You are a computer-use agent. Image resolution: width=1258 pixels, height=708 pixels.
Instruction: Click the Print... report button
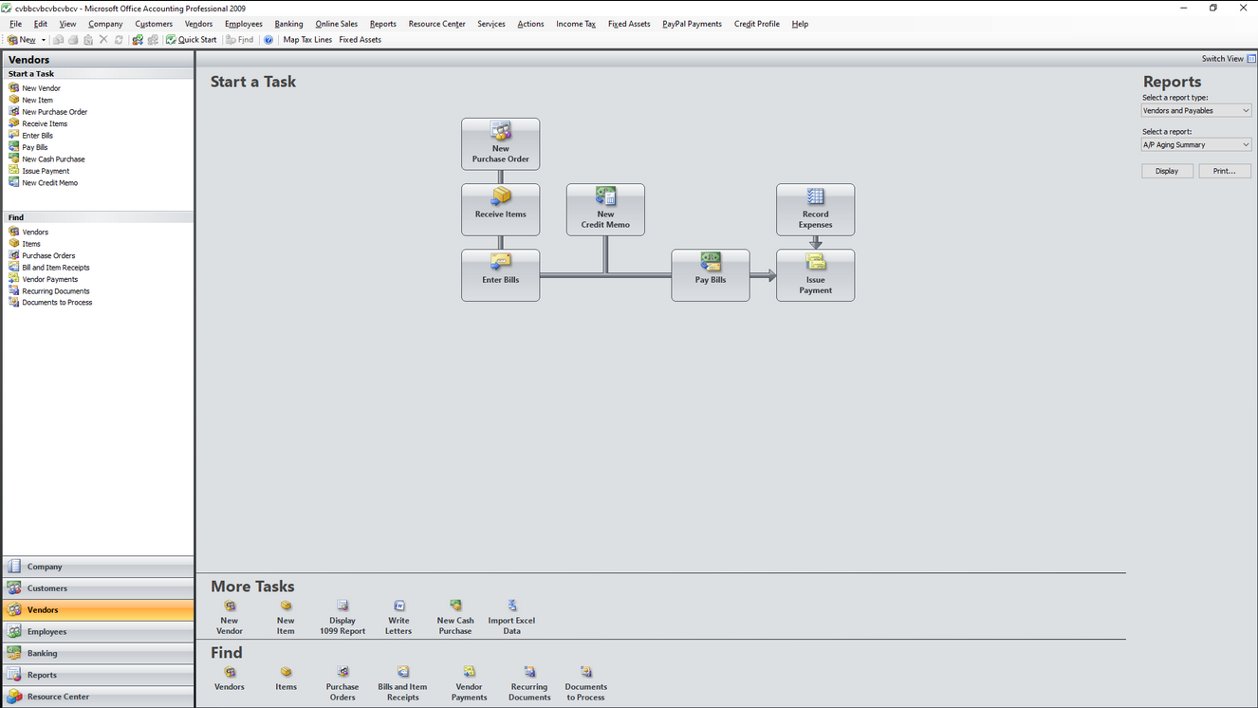click(x=1225, y=171)
